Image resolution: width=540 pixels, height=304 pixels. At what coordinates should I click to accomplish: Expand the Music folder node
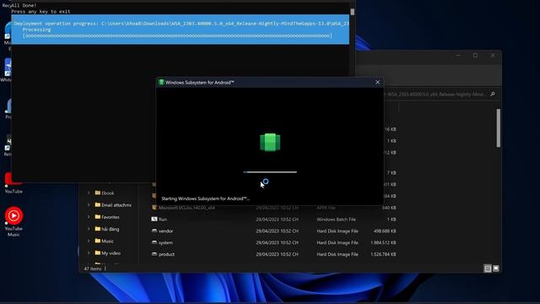[89, 241]
